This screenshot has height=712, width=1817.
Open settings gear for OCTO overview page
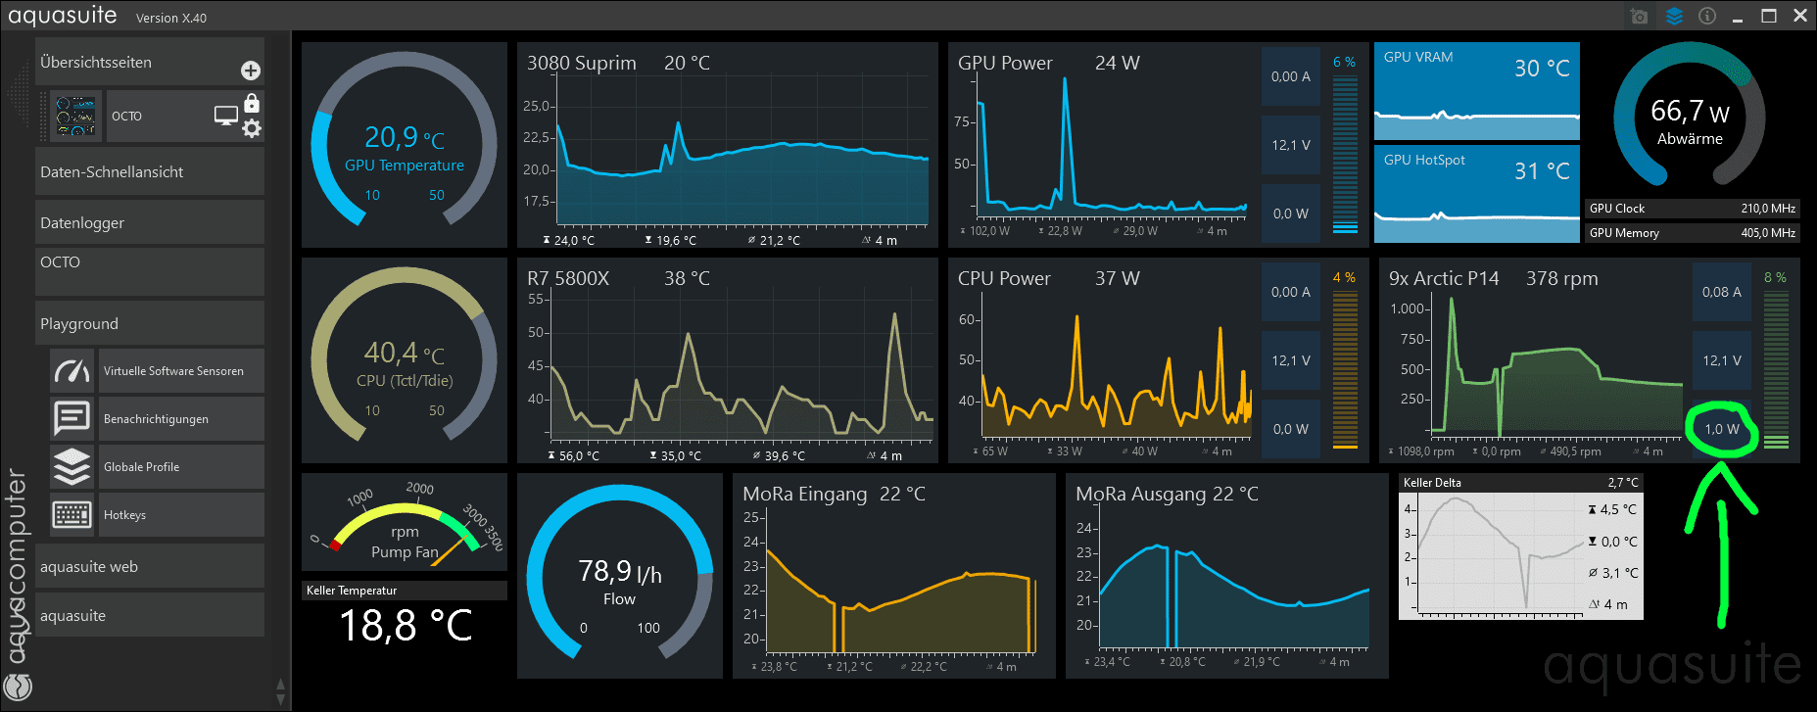[252, 128]
